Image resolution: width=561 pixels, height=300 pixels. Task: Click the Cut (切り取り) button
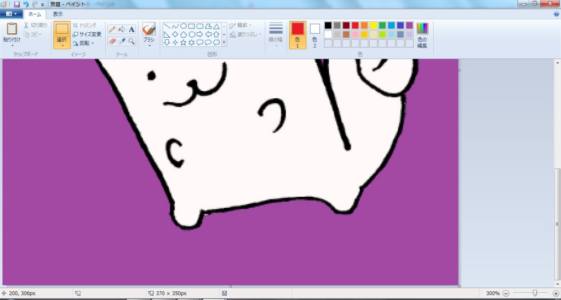tap(36, 25)
